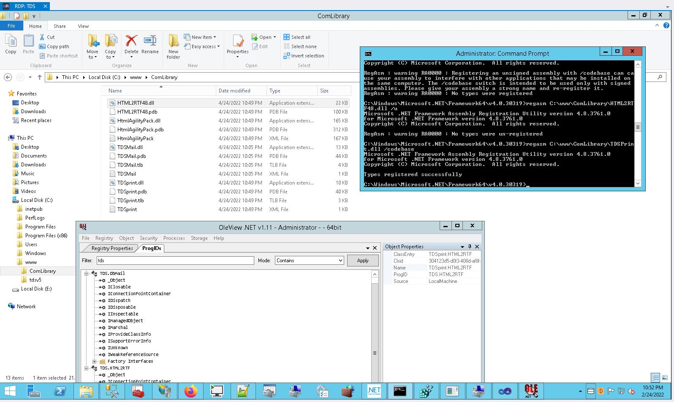
Task: Click Delete in the Organize group
Action: pyautogui.click(x=131, y=44)
